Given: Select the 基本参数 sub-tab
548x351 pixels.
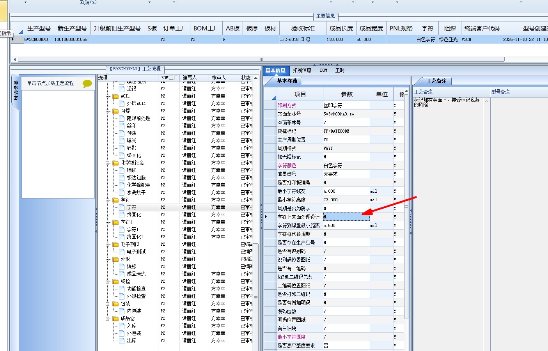Looking at the screenshot, I should click(x=287, y=81).
